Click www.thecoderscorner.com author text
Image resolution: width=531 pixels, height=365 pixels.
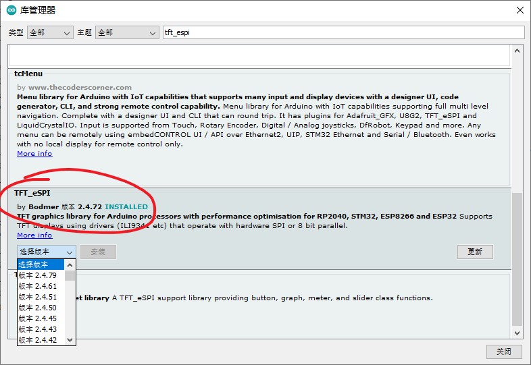pyautogui.click(x=80, y=87)
